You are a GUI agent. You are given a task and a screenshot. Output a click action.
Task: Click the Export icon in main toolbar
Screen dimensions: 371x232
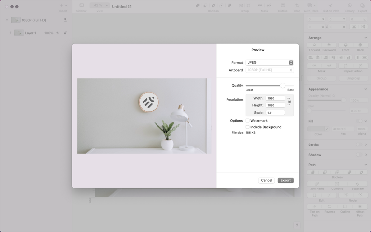(x=362, y=5)
